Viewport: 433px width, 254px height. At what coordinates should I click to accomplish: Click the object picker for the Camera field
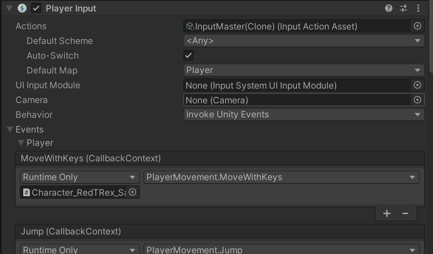(418, 100)
